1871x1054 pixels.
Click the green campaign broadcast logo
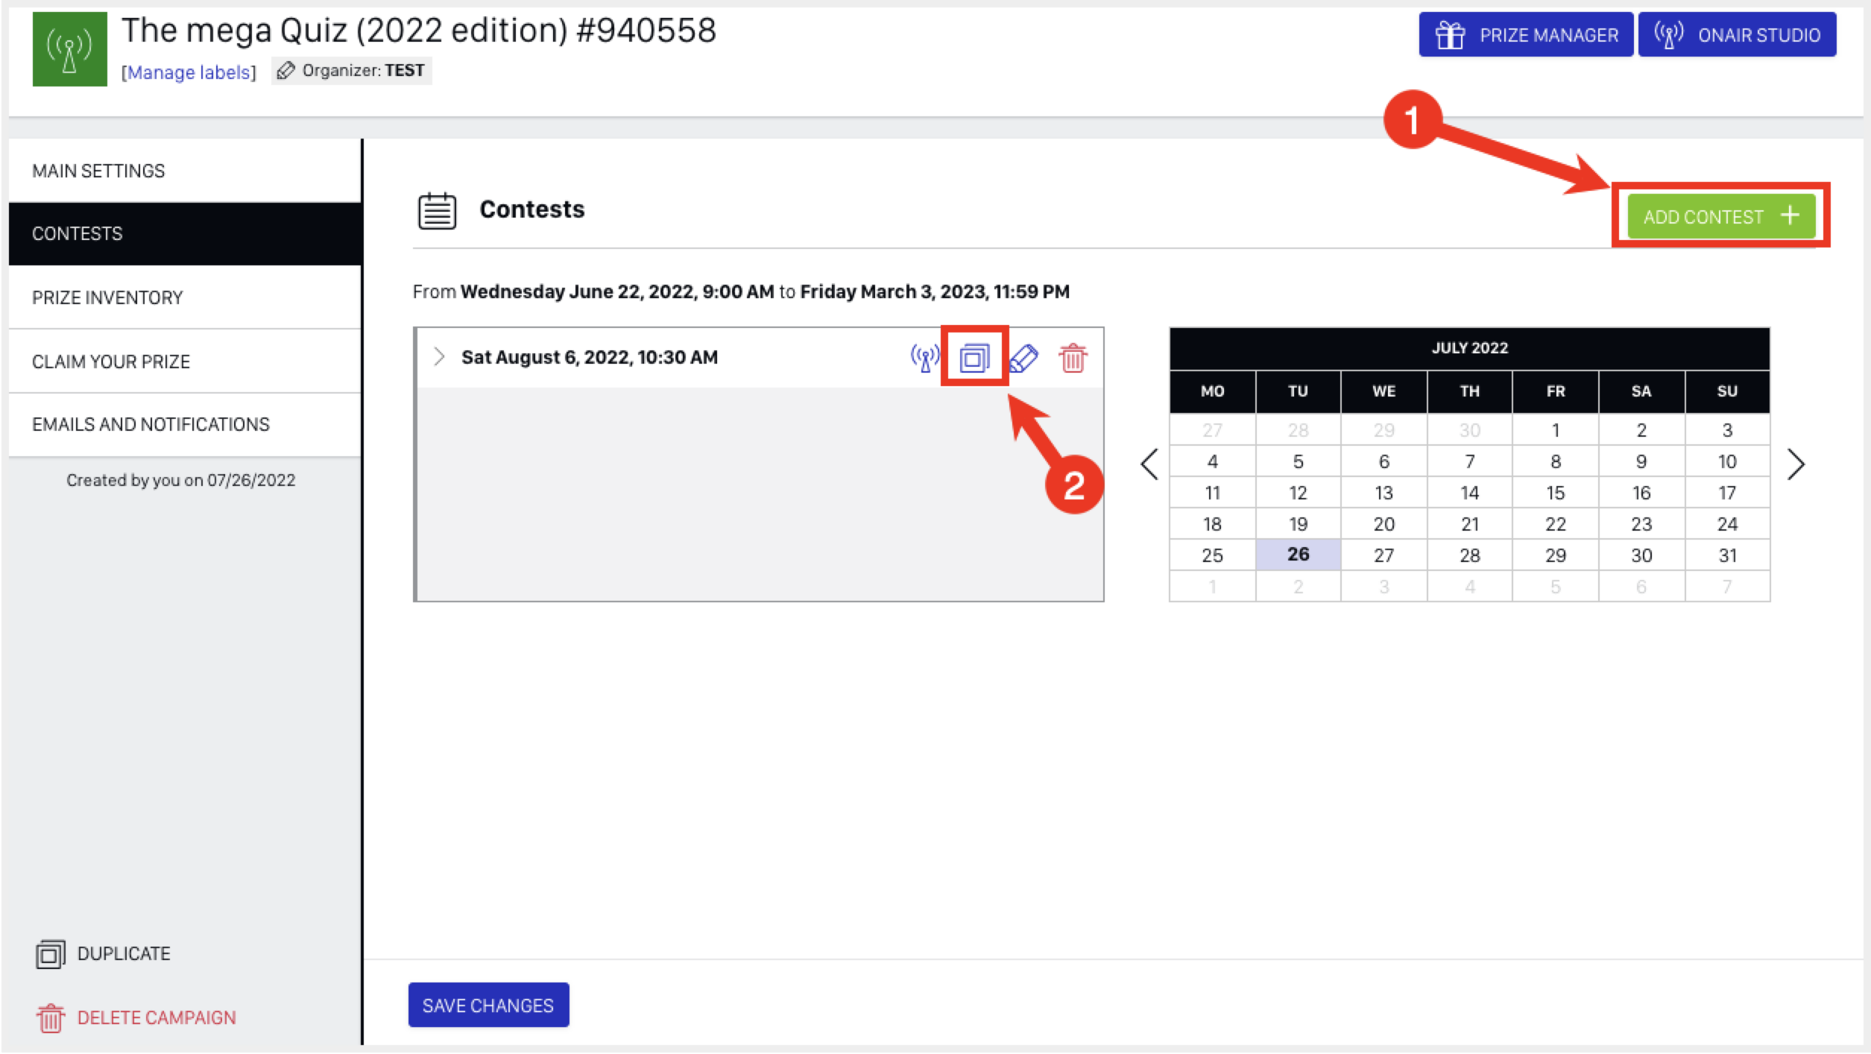69,49
